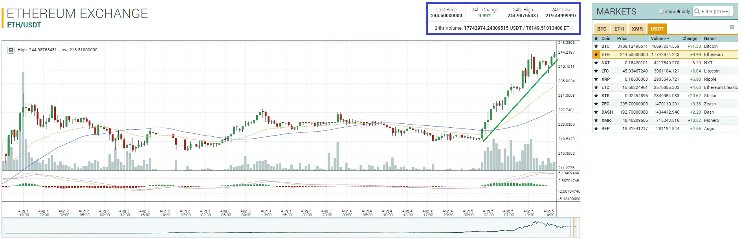
Task: Toggle favorite star for XRP row
Action: 596,79
